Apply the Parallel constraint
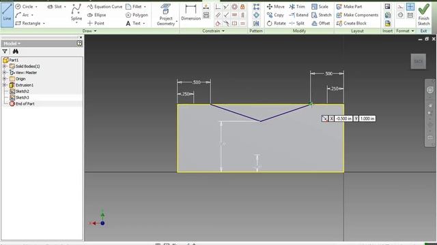The height and width of the screenshot is (245, 437). [218, 15]
